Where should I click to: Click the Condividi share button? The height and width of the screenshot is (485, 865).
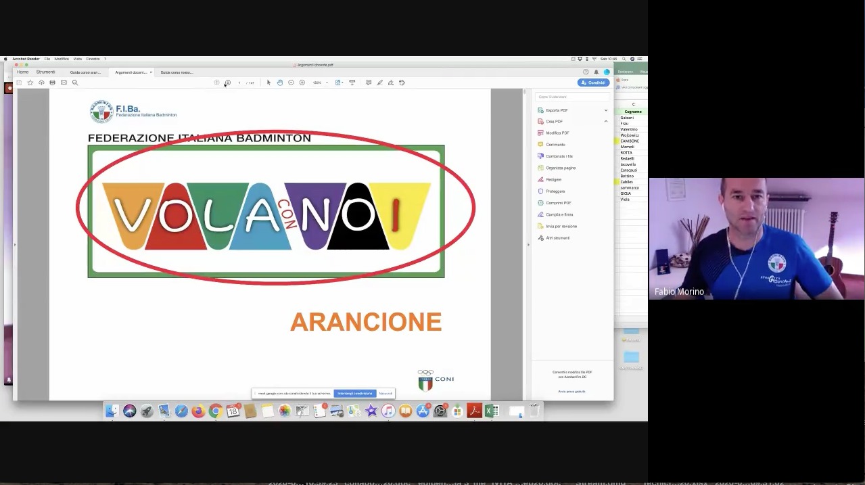[593, 83]
